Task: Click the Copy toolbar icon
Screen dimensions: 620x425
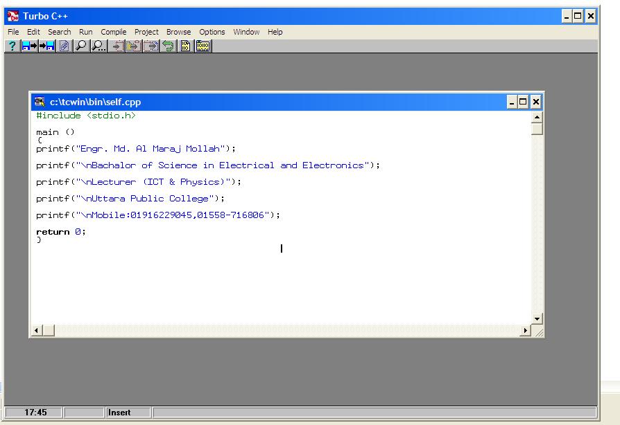Action: pos(134,46)
